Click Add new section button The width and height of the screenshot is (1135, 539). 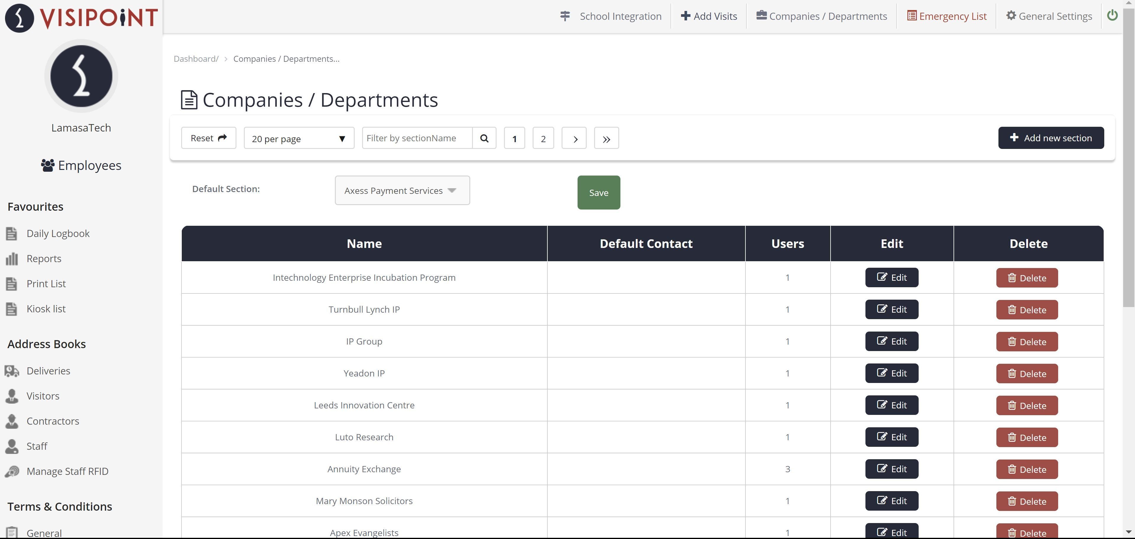point(1051,138)
